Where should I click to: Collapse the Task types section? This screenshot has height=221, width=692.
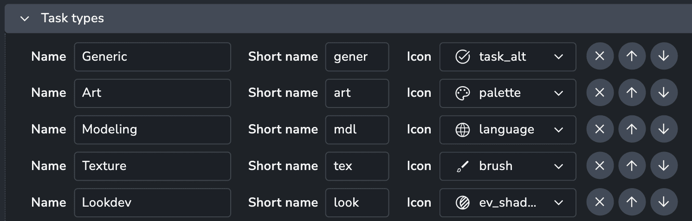pyautogui.click(x=25, y=19)
